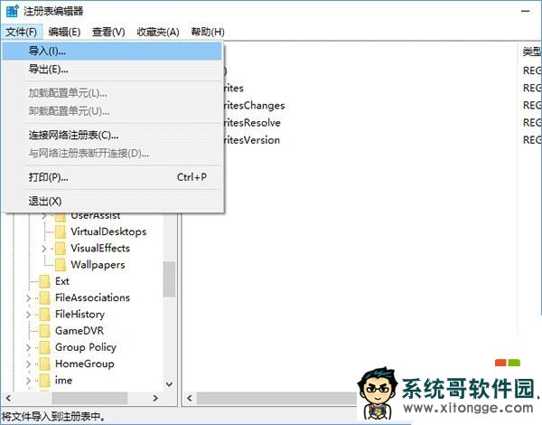Click the VirtualDesktops folder icon
The height and width of the screenshot is (425, 542).
pyautogui.click(x=61, y=231)
